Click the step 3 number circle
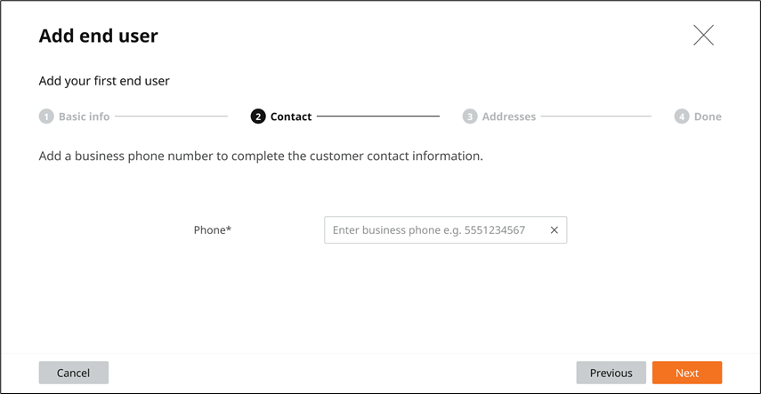 click(x=470, y=117)
